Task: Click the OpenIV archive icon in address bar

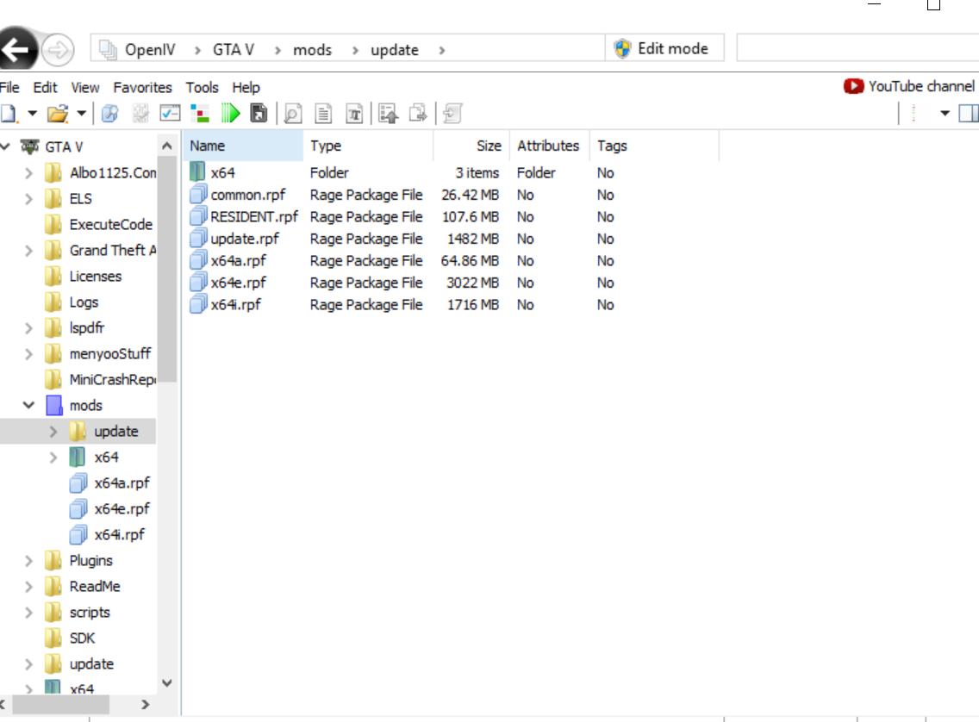Action: pyautogui.click(x=108, y=49)
